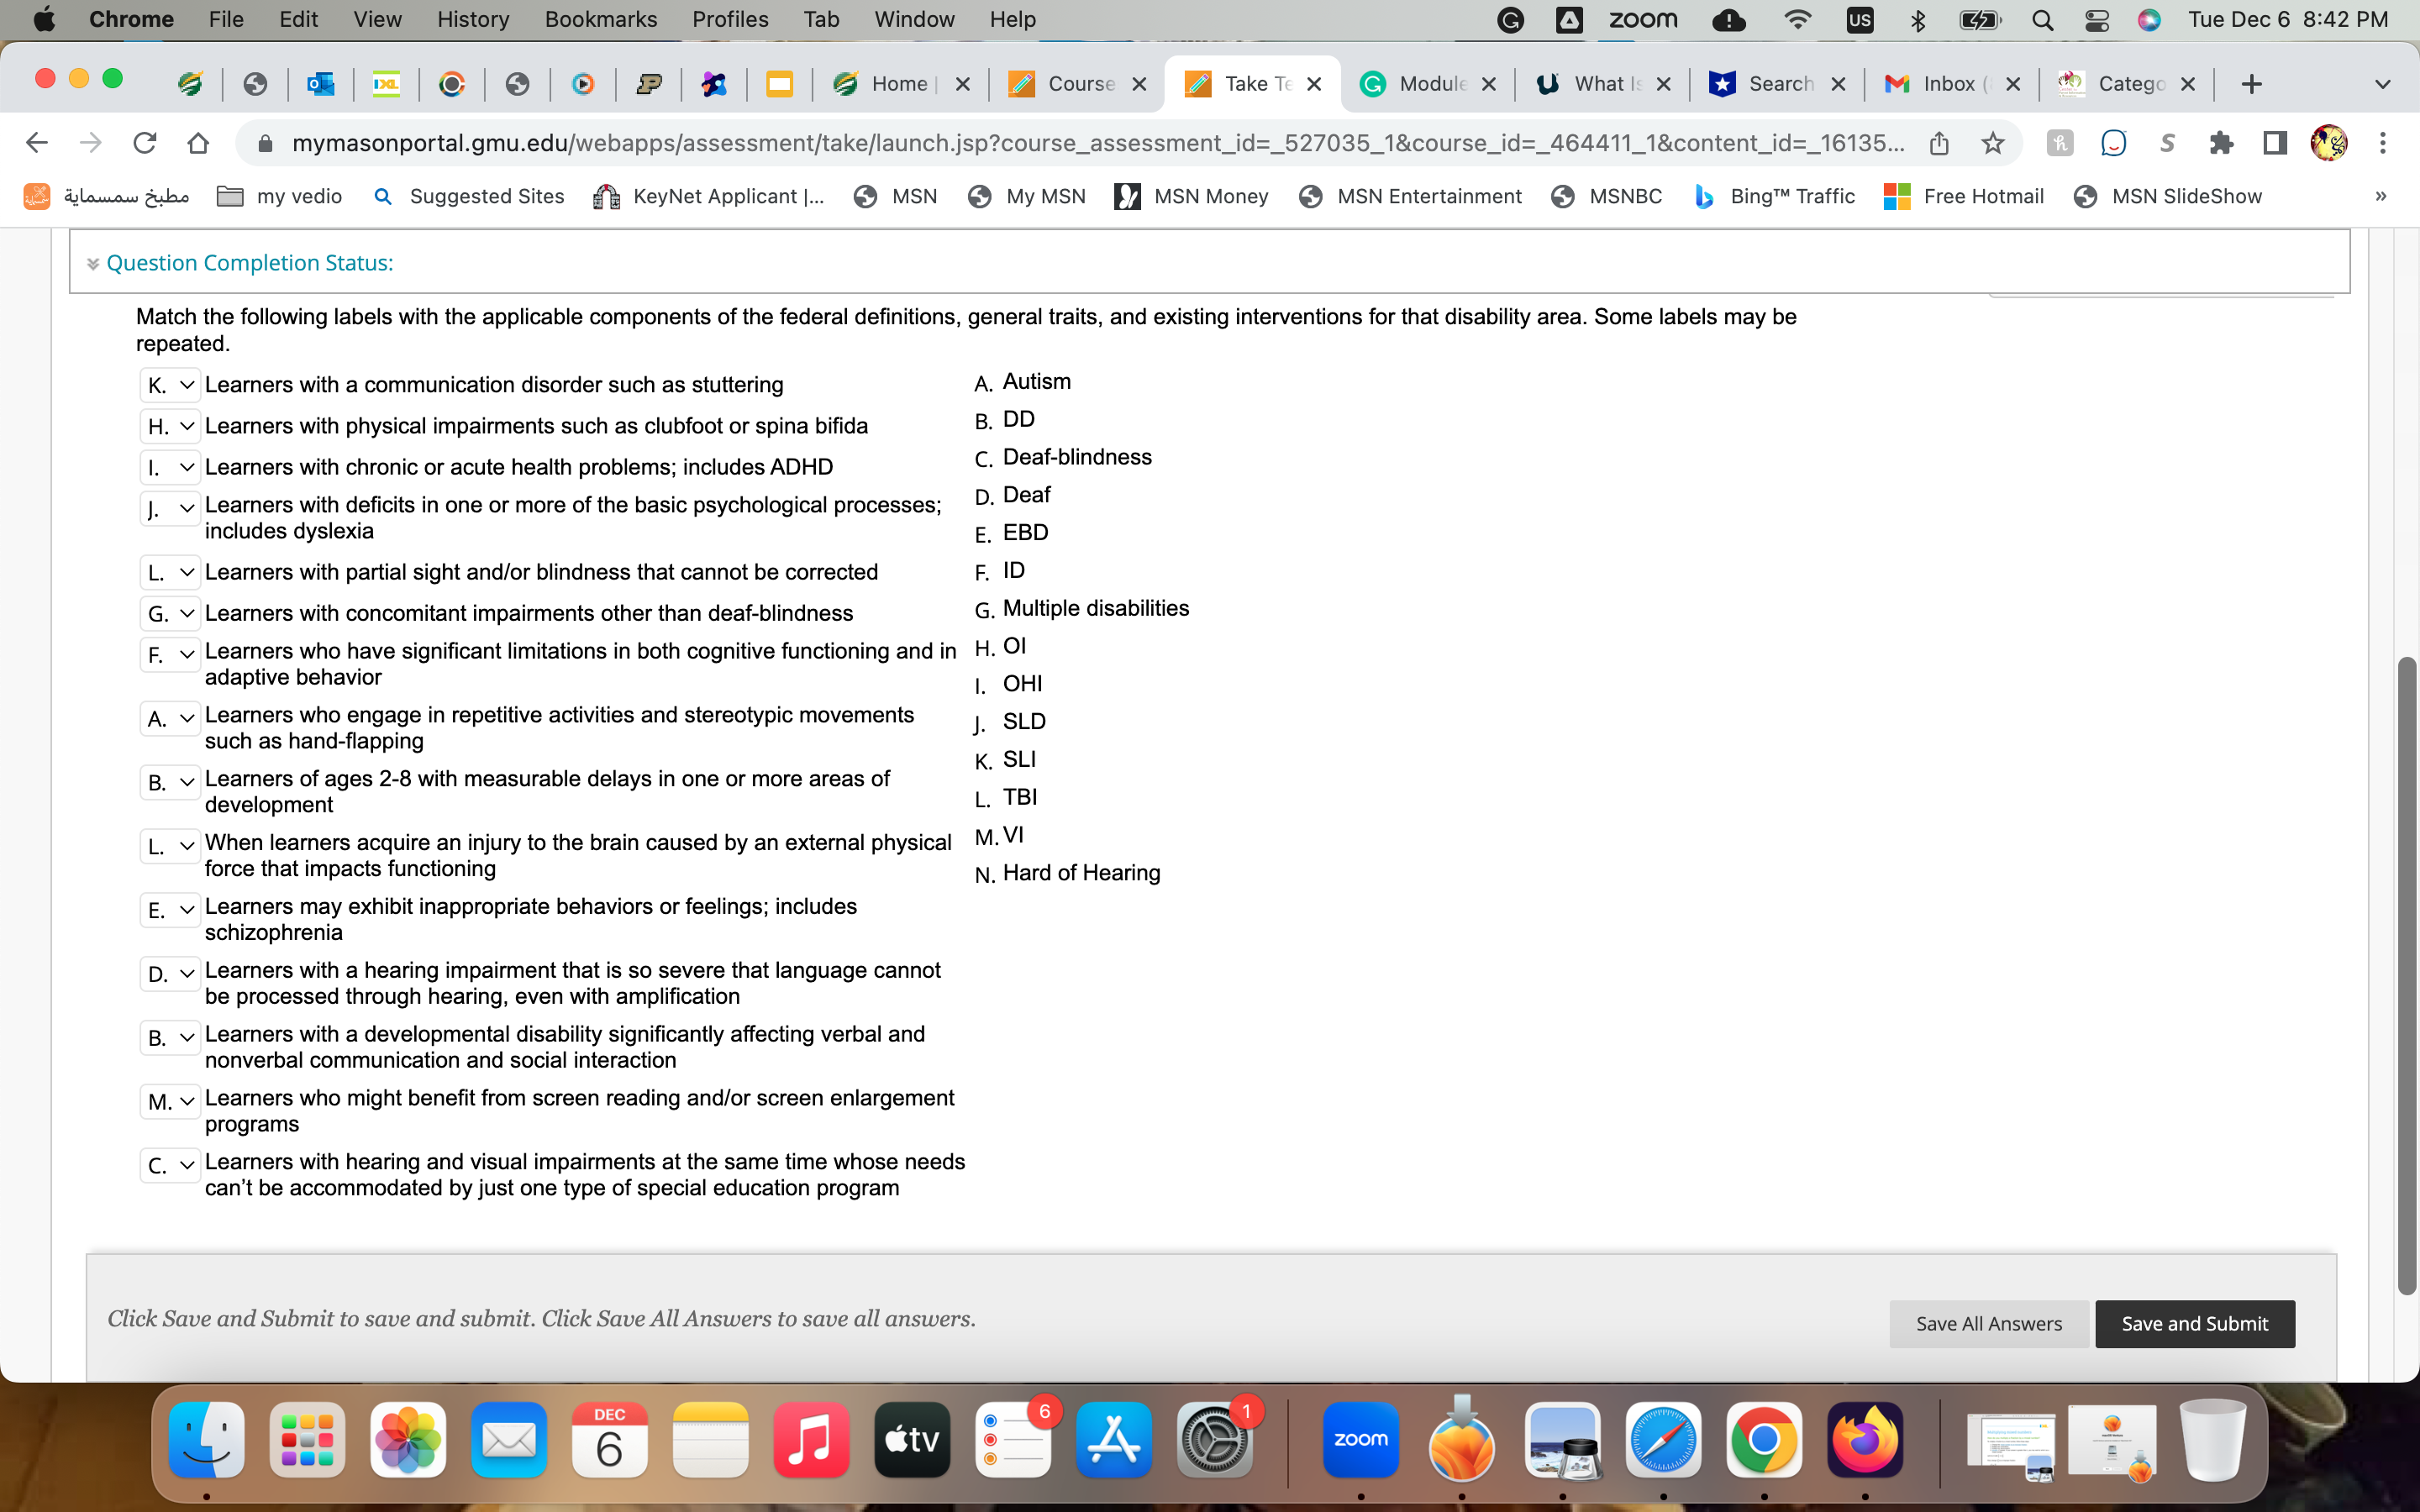Click the Save and Submit button

coord(2194,1323)
